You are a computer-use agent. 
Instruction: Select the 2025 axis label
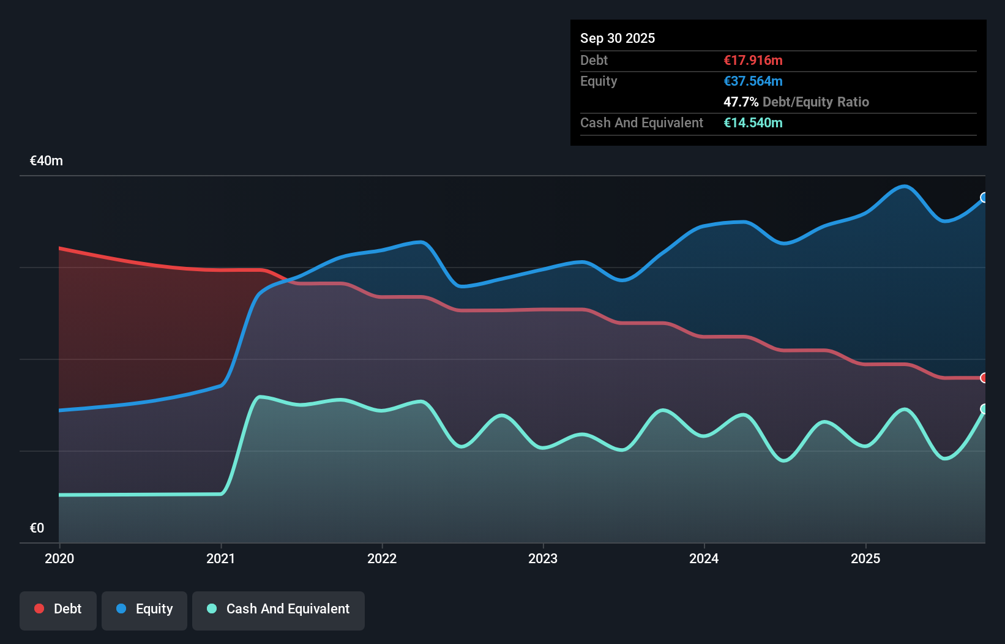point(867,558)
